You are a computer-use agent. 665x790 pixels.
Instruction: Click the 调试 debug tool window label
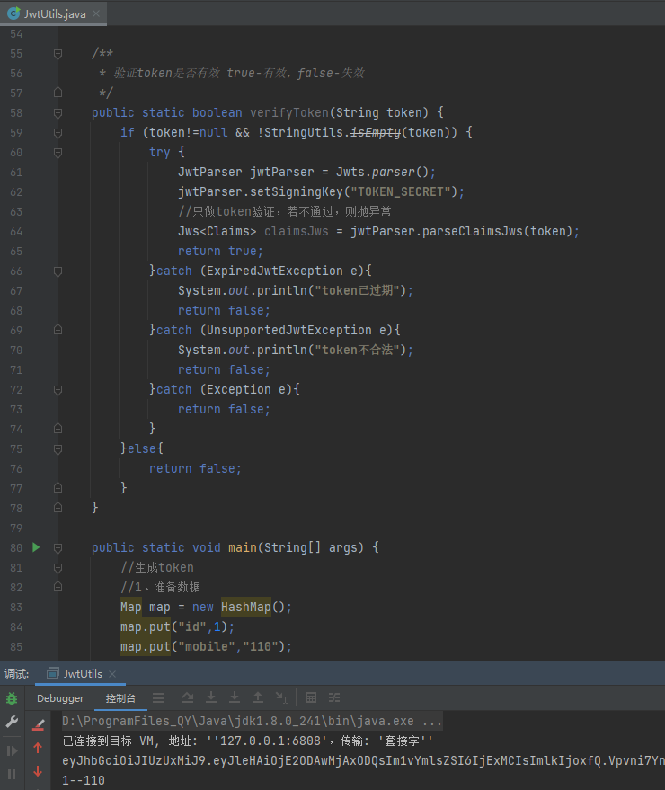coord(16,674)
